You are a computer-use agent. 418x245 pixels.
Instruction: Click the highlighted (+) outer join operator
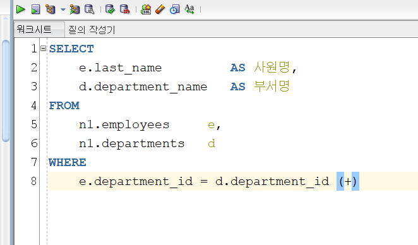click(x=348, y=182)
